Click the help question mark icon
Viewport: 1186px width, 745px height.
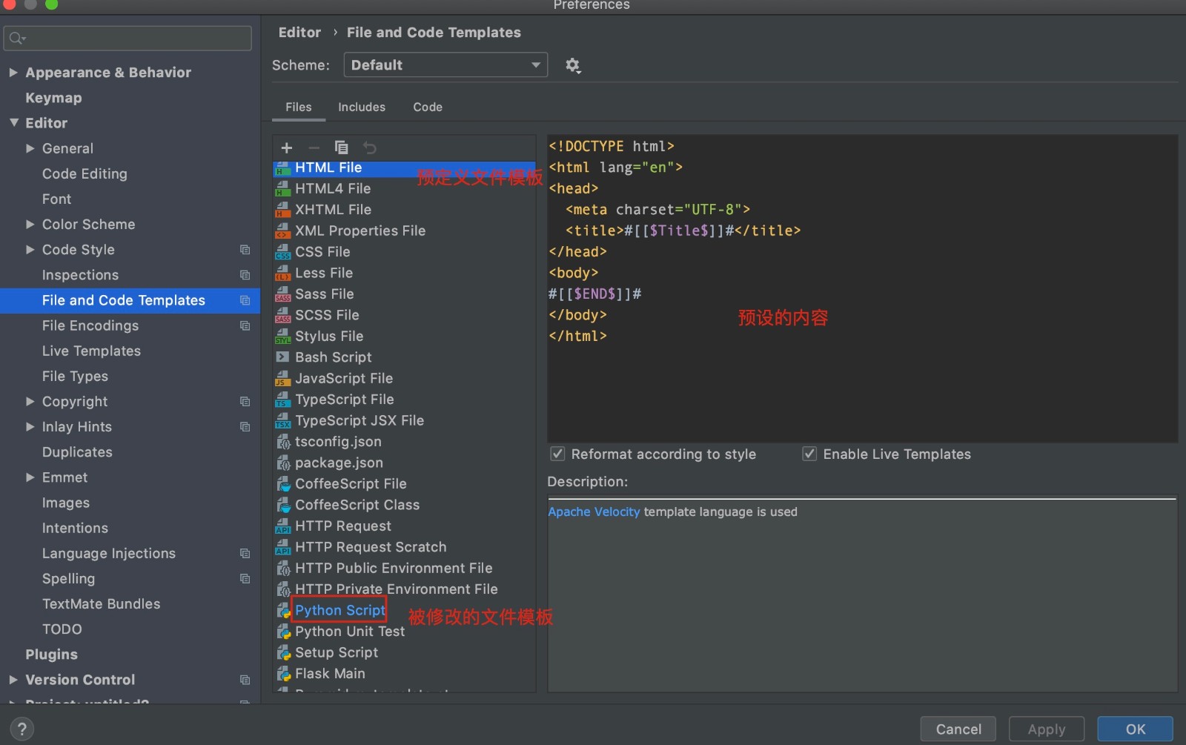click(x=21, y=729)
